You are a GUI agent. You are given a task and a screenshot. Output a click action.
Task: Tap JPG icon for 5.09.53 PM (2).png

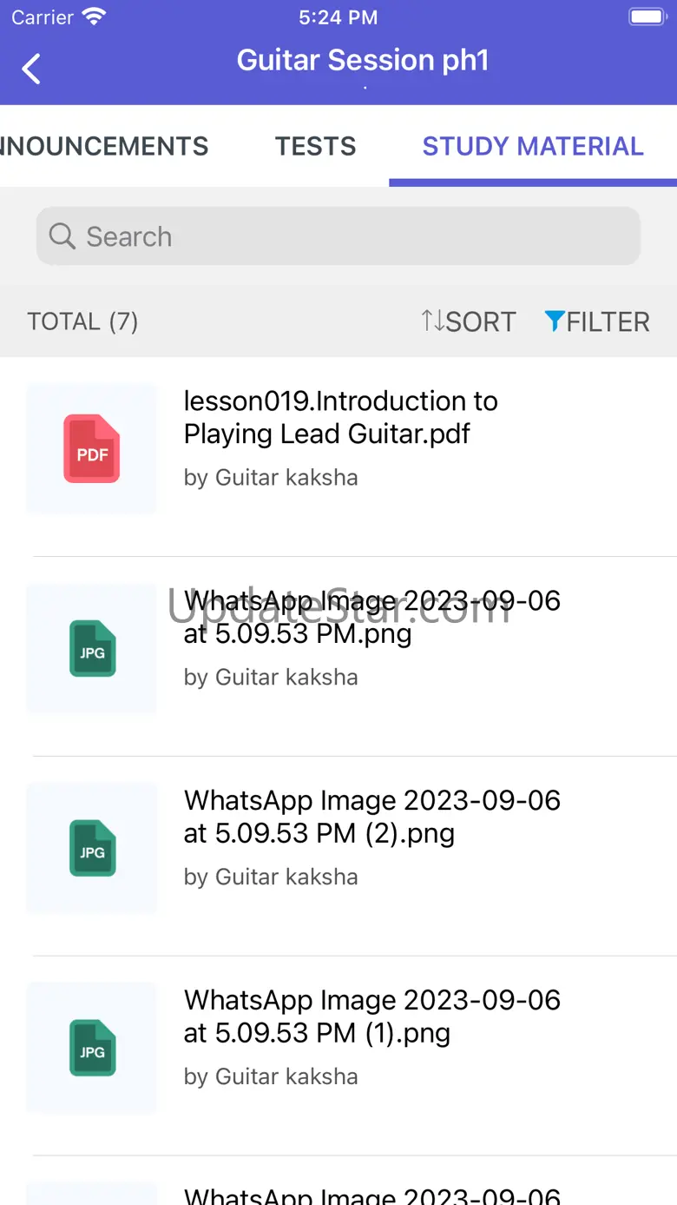pyautogui.click(x=92, y=849)
